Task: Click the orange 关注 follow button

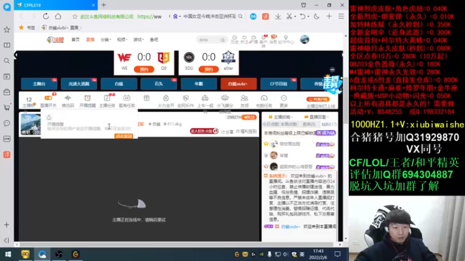Action: (x=249, y=118)
